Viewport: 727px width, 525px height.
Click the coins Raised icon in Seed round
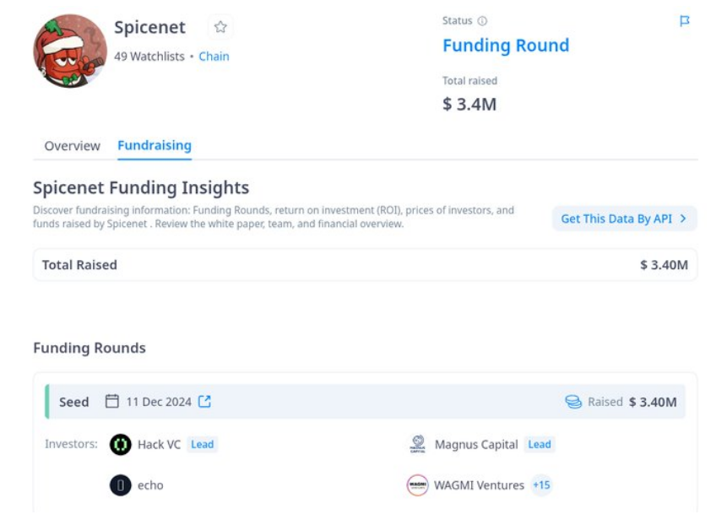click(573, 402)
